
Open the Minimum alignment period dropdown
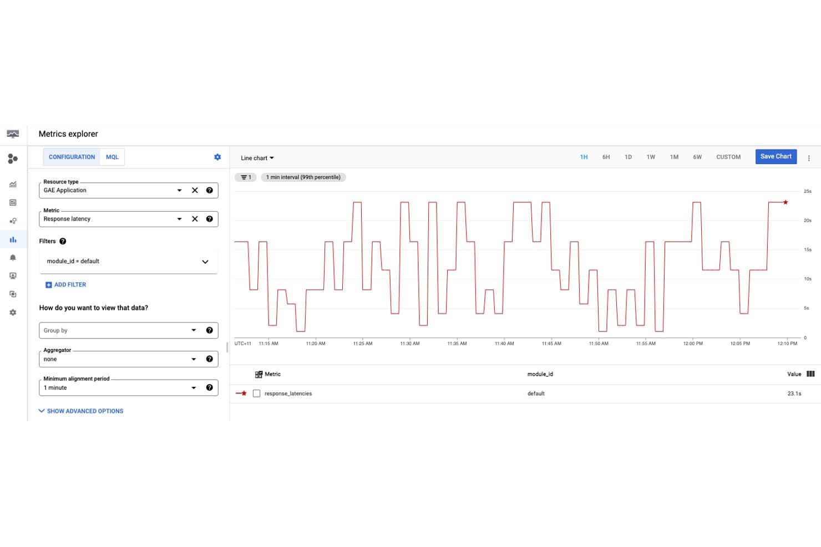pyautogui.click(x=194, y=388)
